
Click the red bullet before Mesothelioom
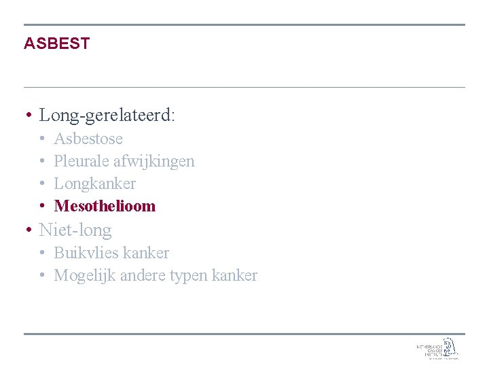(42, 206)
